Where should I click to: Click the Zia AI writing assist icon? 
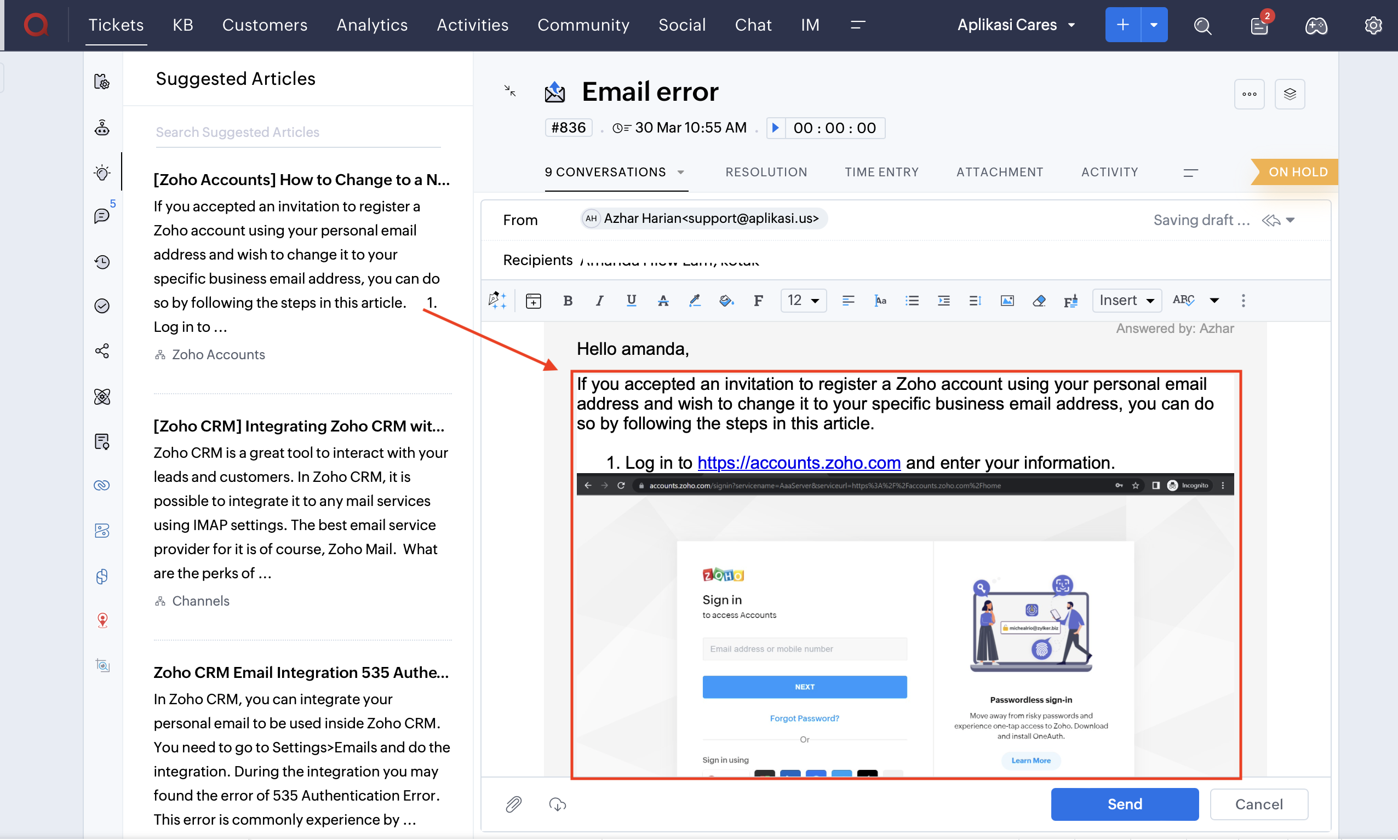[497, 301]
